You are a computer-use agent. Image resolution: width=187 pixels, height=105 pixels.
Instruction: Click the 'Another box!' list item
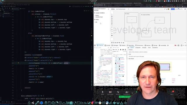(x=99, y=17)
